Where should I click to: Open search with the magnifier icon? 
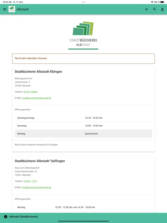tap(155, 9)
